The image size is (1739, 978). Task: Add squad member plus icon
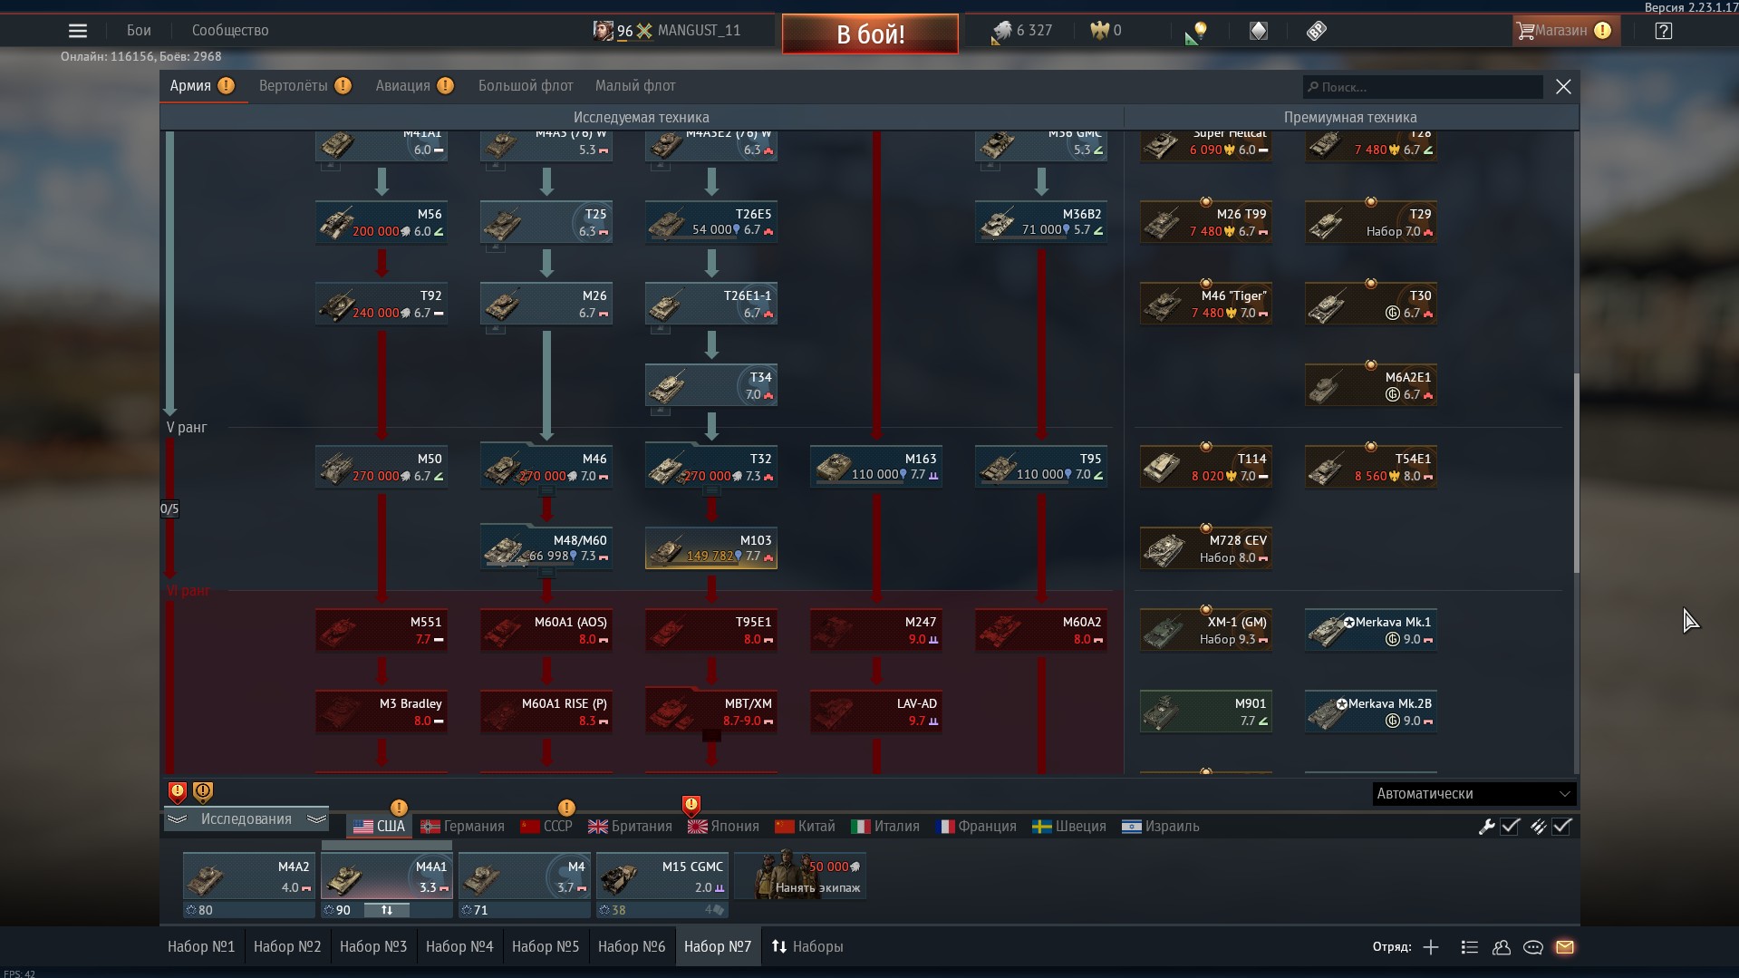[1431, 947]
